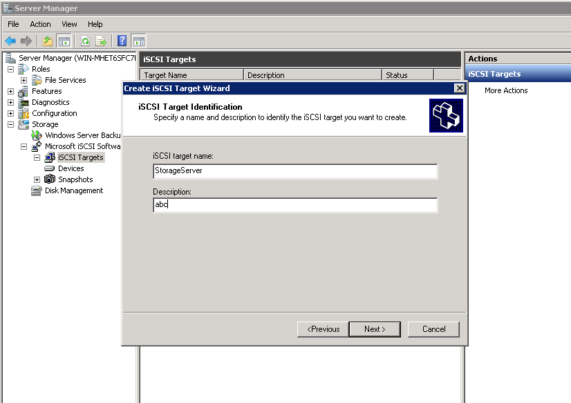Open the View menu
This screenshot has width=571, height=403.
(x=69, y=24)
